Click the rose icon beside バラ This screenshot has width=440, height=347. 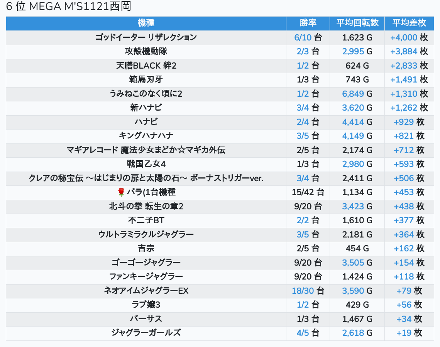pyautogui.click(x=121, y=192)
